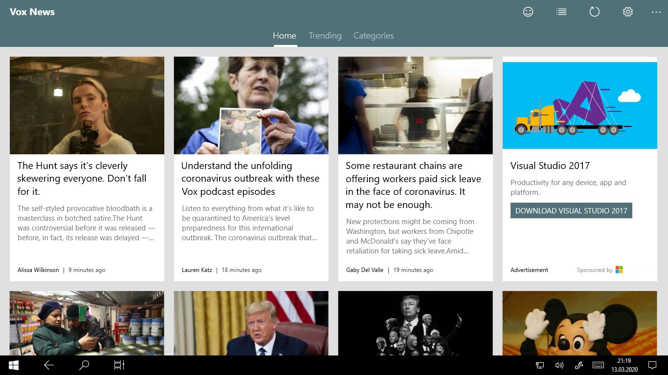The height and width of the screenshot is (375, 668).
Task: Open the smiley feedback icon
Action: point(528,12)
